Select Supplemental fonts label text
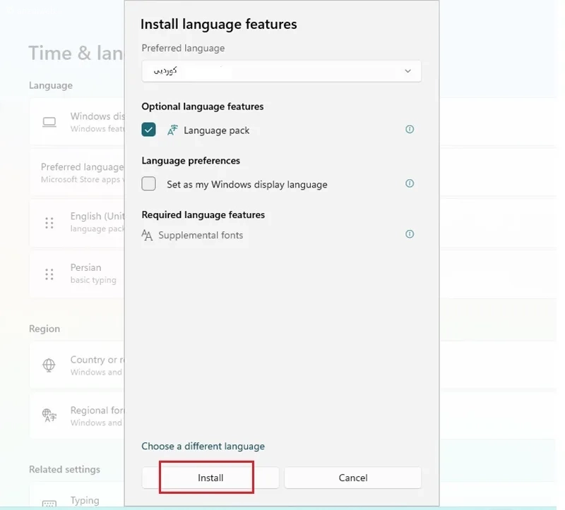 [x=201, y=236]
